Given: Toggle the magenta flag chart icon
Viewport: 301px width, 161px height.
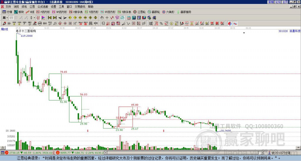Looking at the screenshot, I should (44, 18).
